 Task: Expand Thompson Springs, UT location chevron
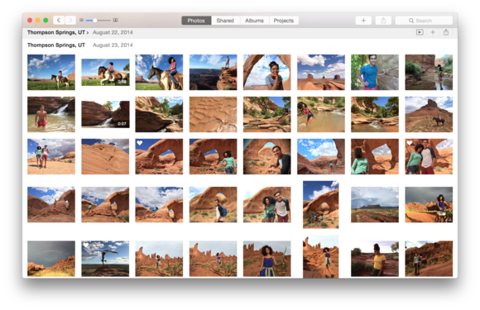click(x=88, y=32)
